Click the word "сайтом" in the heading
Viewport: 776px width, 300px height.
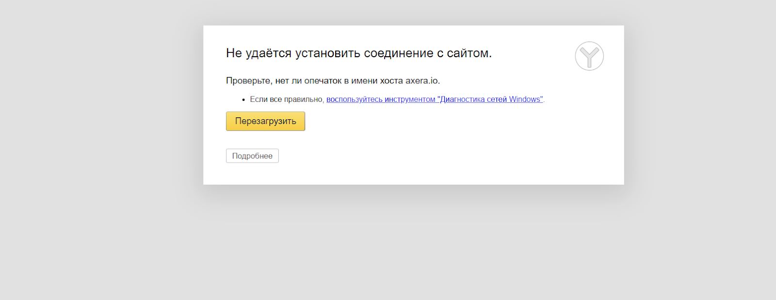click(468, 53)
